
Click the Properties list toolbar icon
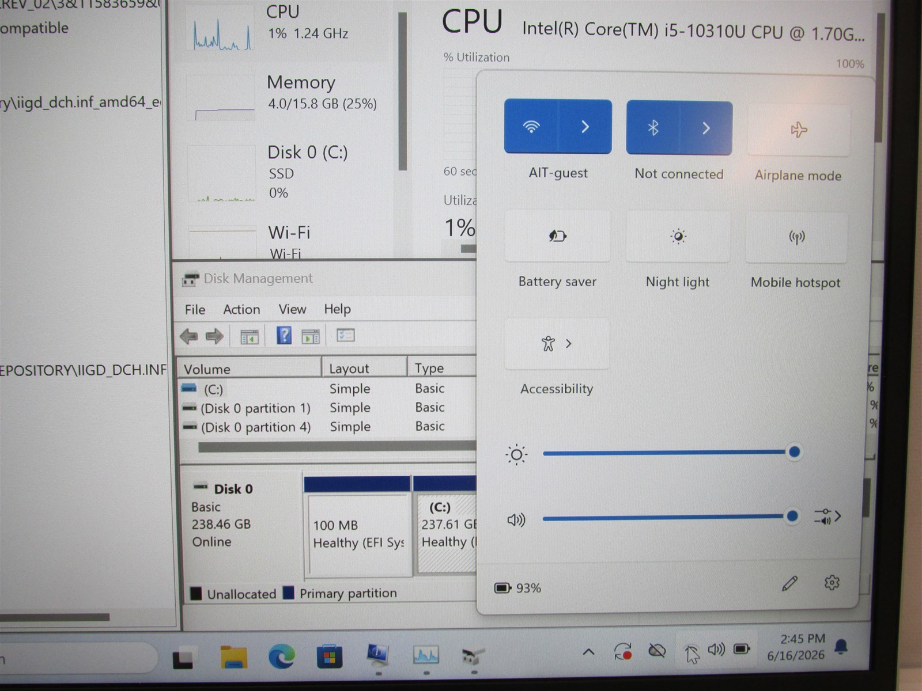(346, 335)
